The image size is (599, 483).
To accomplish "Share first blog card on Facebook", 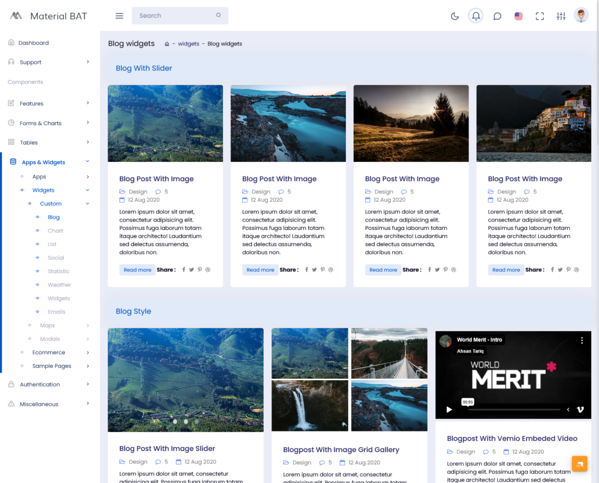I will 184,270.
